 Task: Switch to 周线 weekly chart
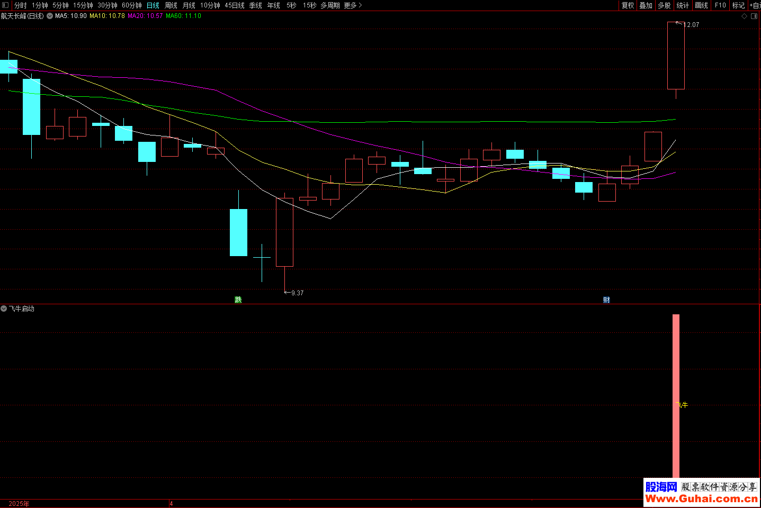171,5
